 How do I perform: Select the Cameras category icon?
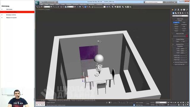pos(180,13)
